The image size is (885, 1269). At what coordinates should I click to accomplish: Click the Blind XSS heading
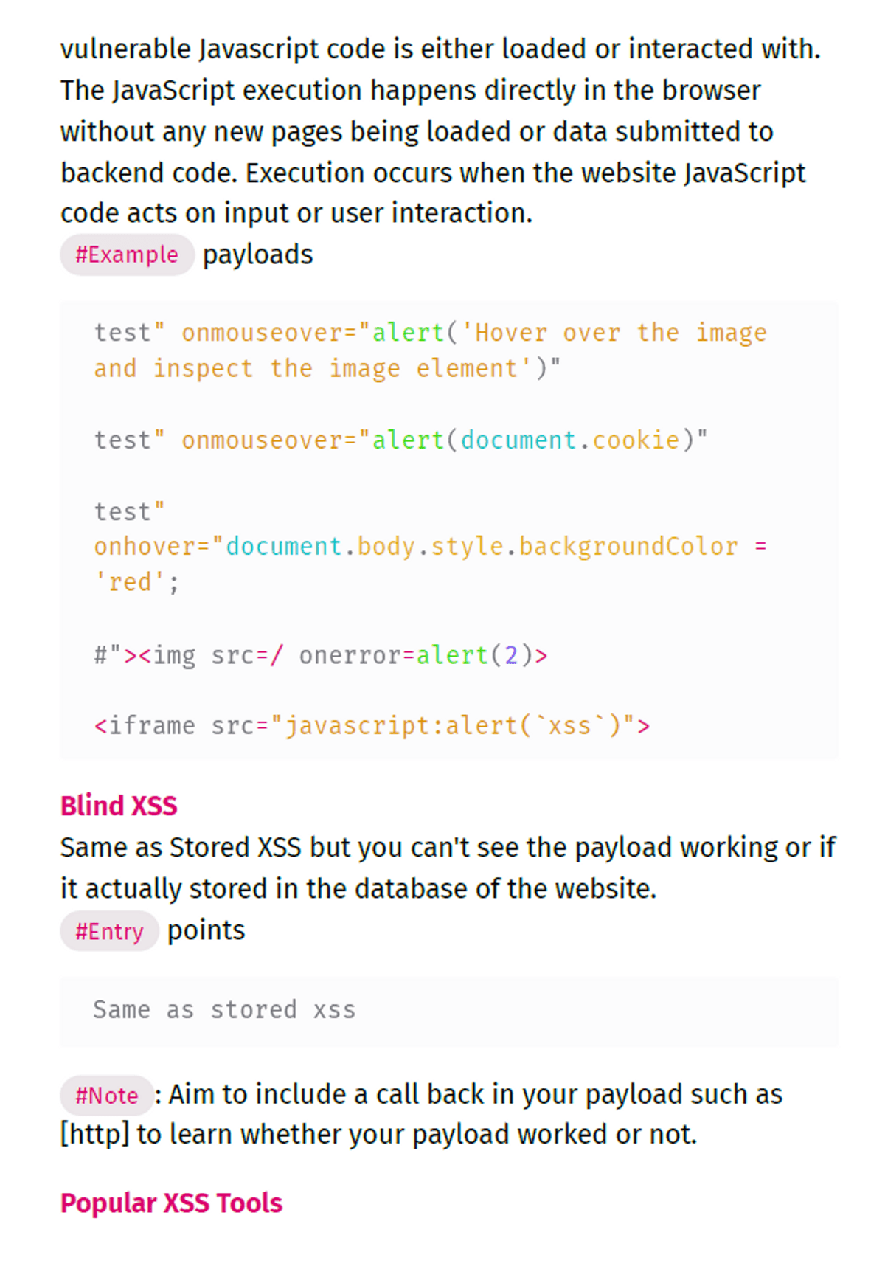[119, 806]
